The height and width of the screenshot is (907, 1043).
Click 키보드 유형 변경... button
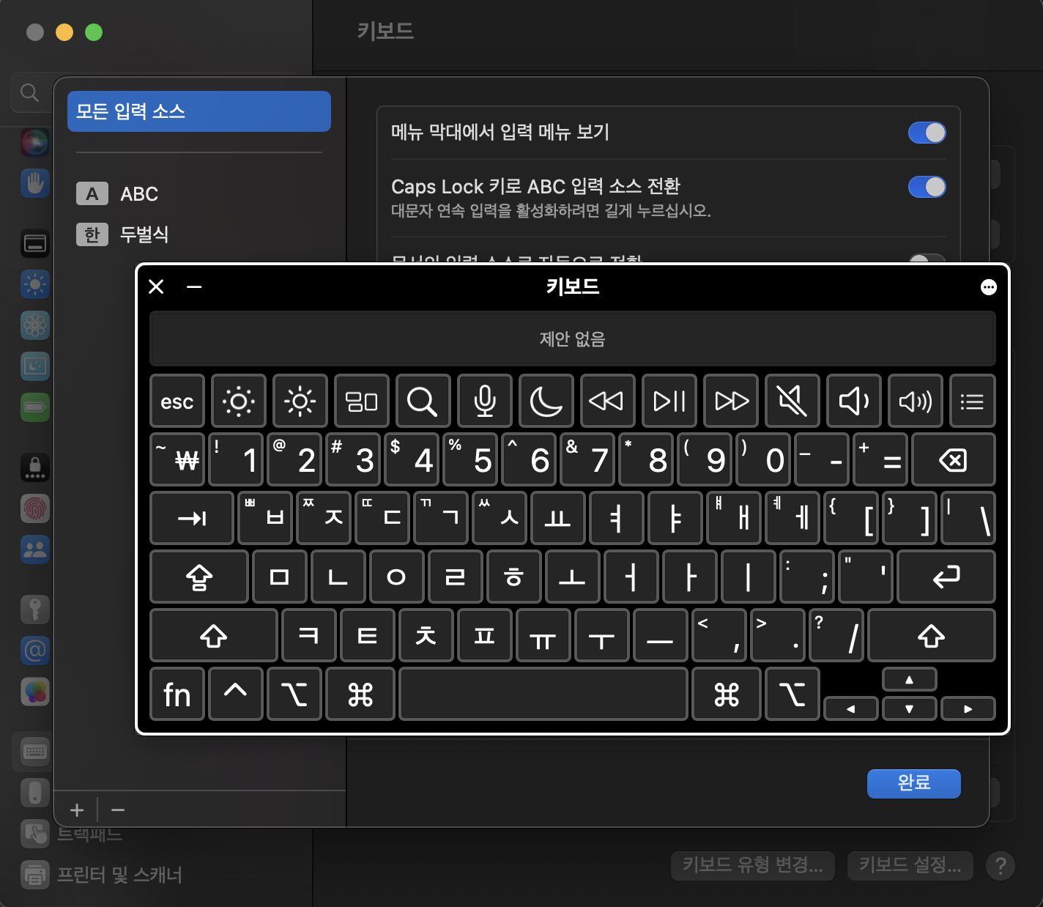(x=753, y=865)
